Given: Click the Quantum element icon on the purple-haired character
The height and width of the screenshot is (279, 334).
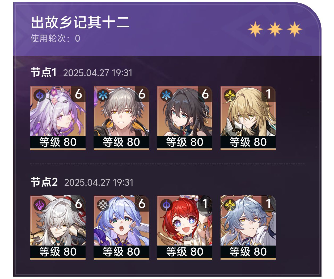Looking at the screenshot, I should [40, 96].
